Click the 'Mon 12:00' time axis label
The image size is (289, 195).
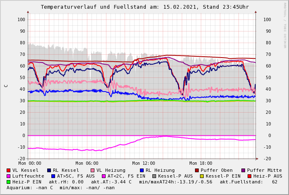click(x=144, y=163)
